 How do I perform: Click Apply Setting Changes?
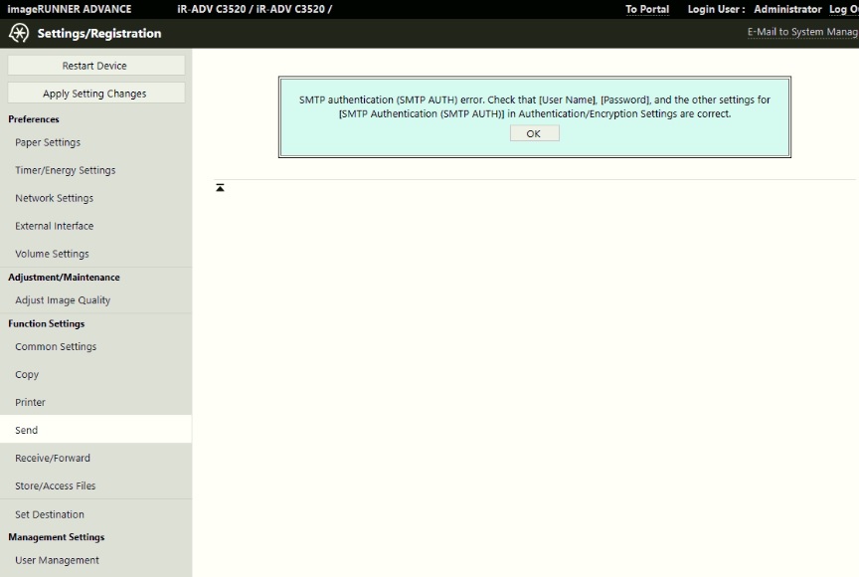(x=95, y=92)
